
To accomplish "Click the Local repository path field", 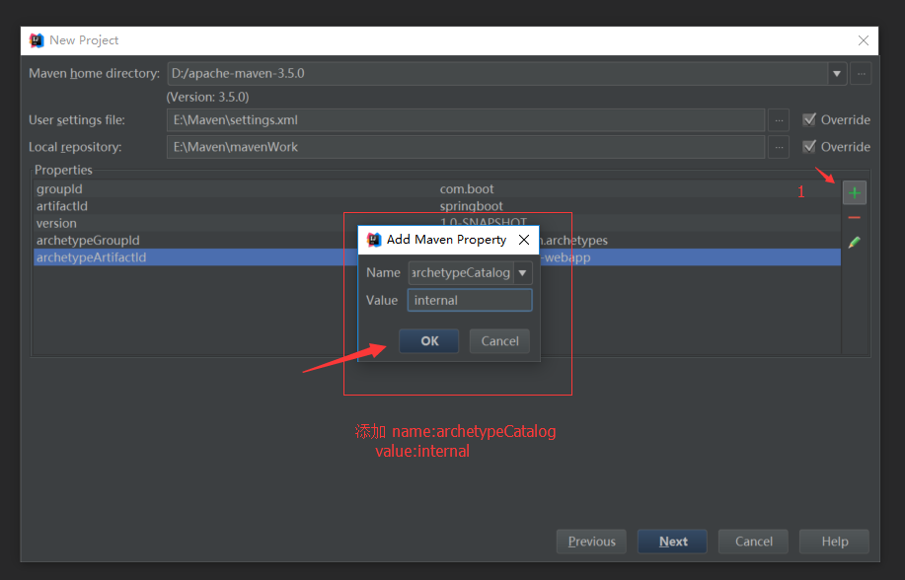I will [x=466, y=147].
